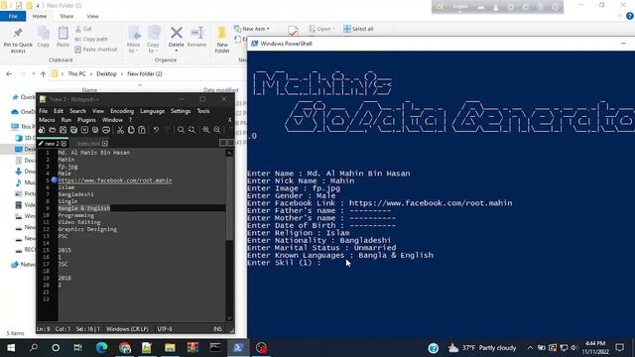Click the Delete icon in Explorer ribbon
Screen dimensions: 635x357
coord(177,34)
